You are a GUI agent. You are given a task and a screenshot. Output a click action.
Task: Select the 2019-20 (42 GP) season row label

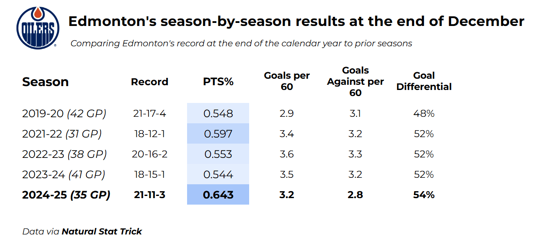64,114
